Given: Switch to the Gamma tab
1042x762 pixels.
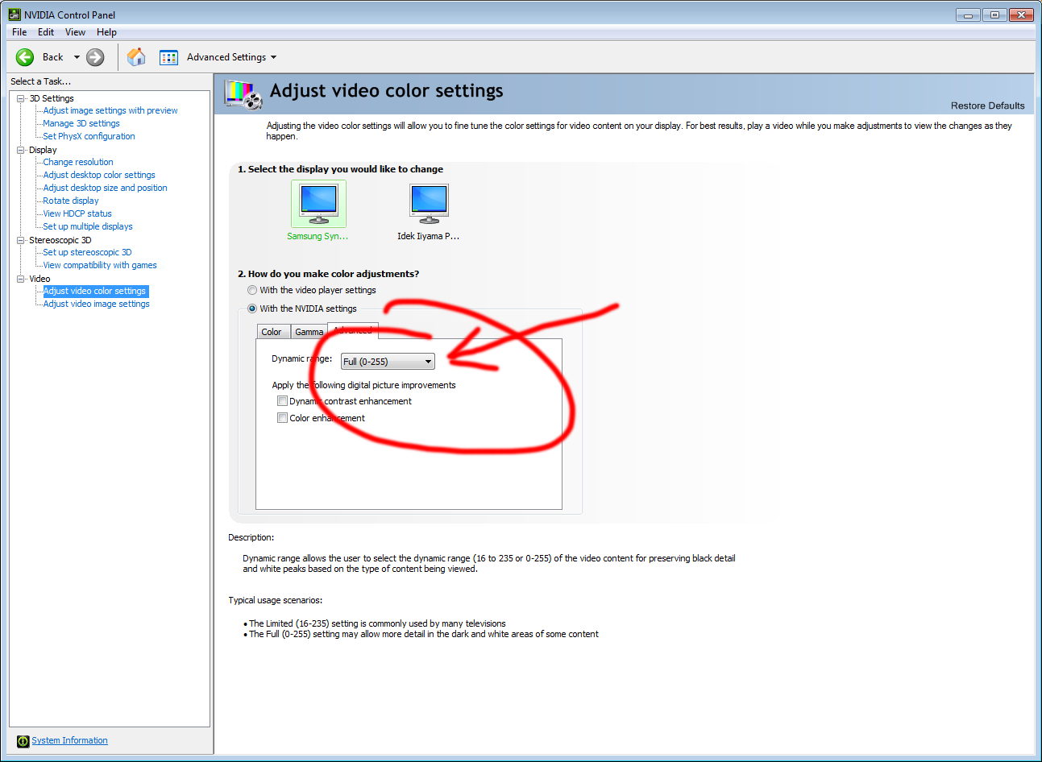Looking at the screenshot, I should (x=309, y=332).
